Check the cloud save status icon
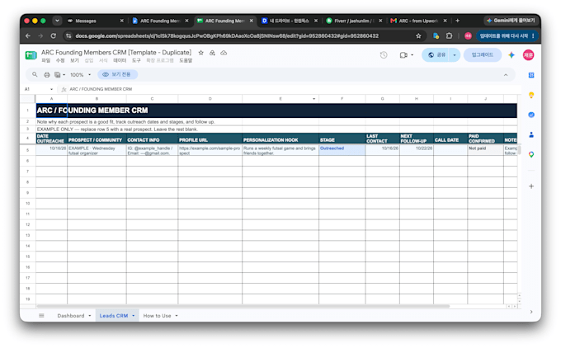This screenshot has width=561, height=348. [x=224, y=53]
